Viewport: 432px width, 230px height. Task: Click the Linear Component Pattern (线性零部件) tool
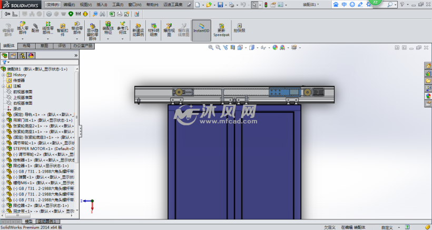pos(48,28)
